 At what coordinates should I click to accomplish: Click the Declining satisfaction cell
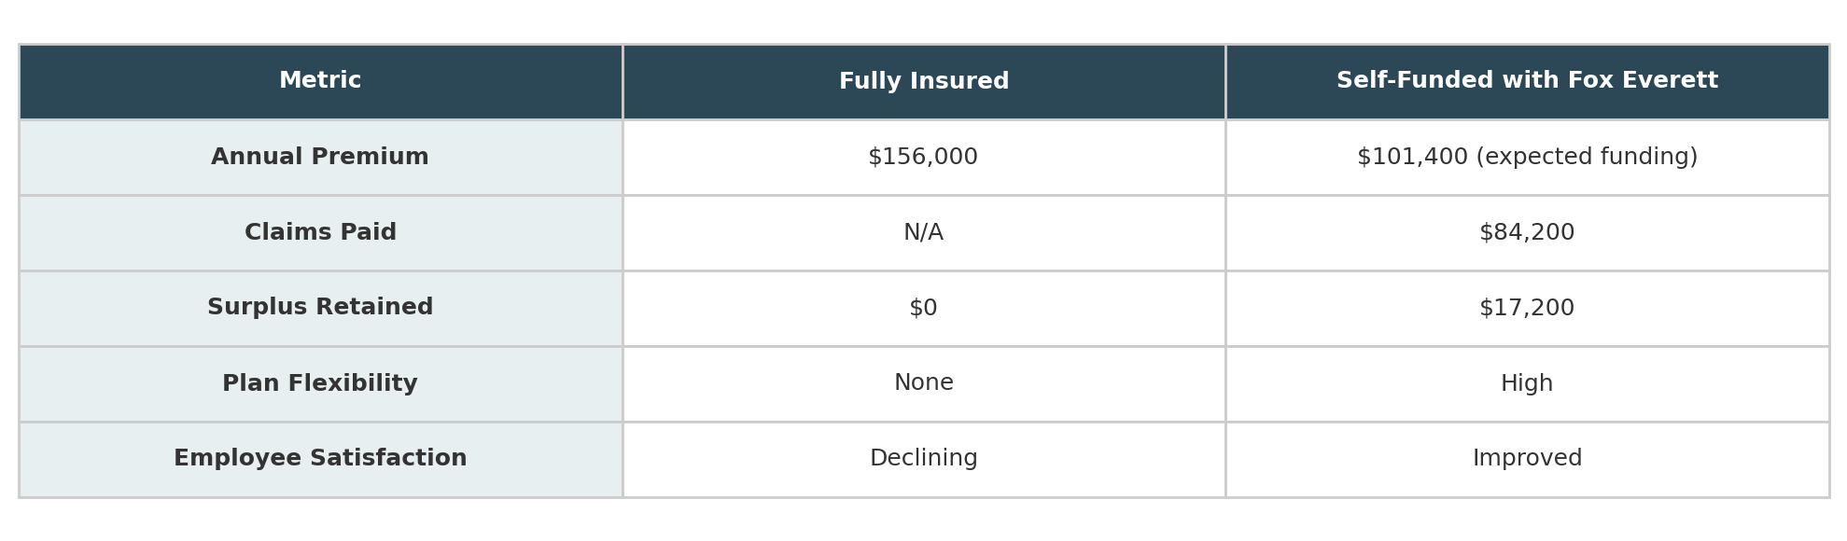coord(924,460)
